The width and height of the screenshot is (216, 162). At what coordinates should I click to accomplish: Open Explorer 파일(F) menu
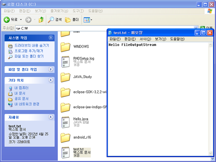click(9, 11)
